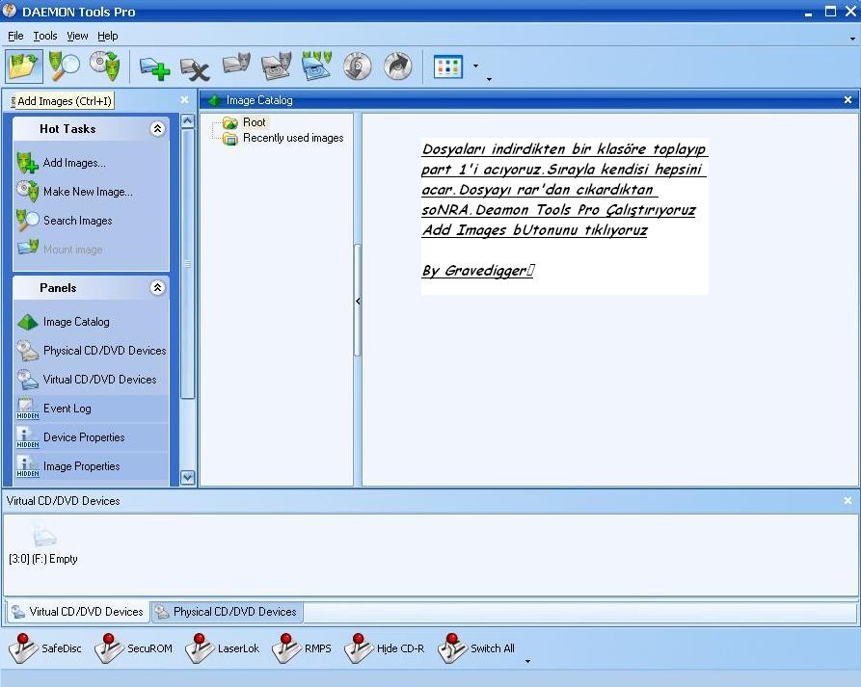Screen dimensions: 861x687
Task: Click Unmount all images toolbar icon
Action: pyautogui.click(x=317, y=66)
